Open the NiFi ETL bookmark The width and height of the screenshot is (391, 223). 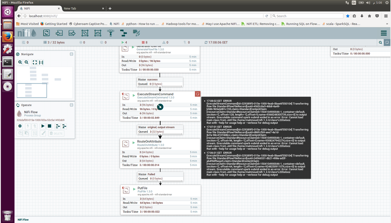coord(260,24)
